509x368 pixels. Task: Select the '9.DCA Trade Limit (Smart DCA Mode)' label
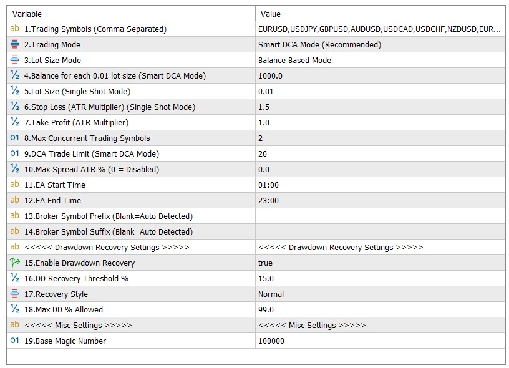pos(92,153)
